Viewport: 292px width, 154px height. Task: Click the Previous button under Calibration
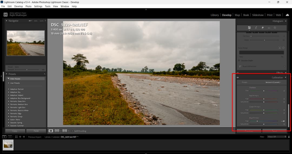(249, 131)
